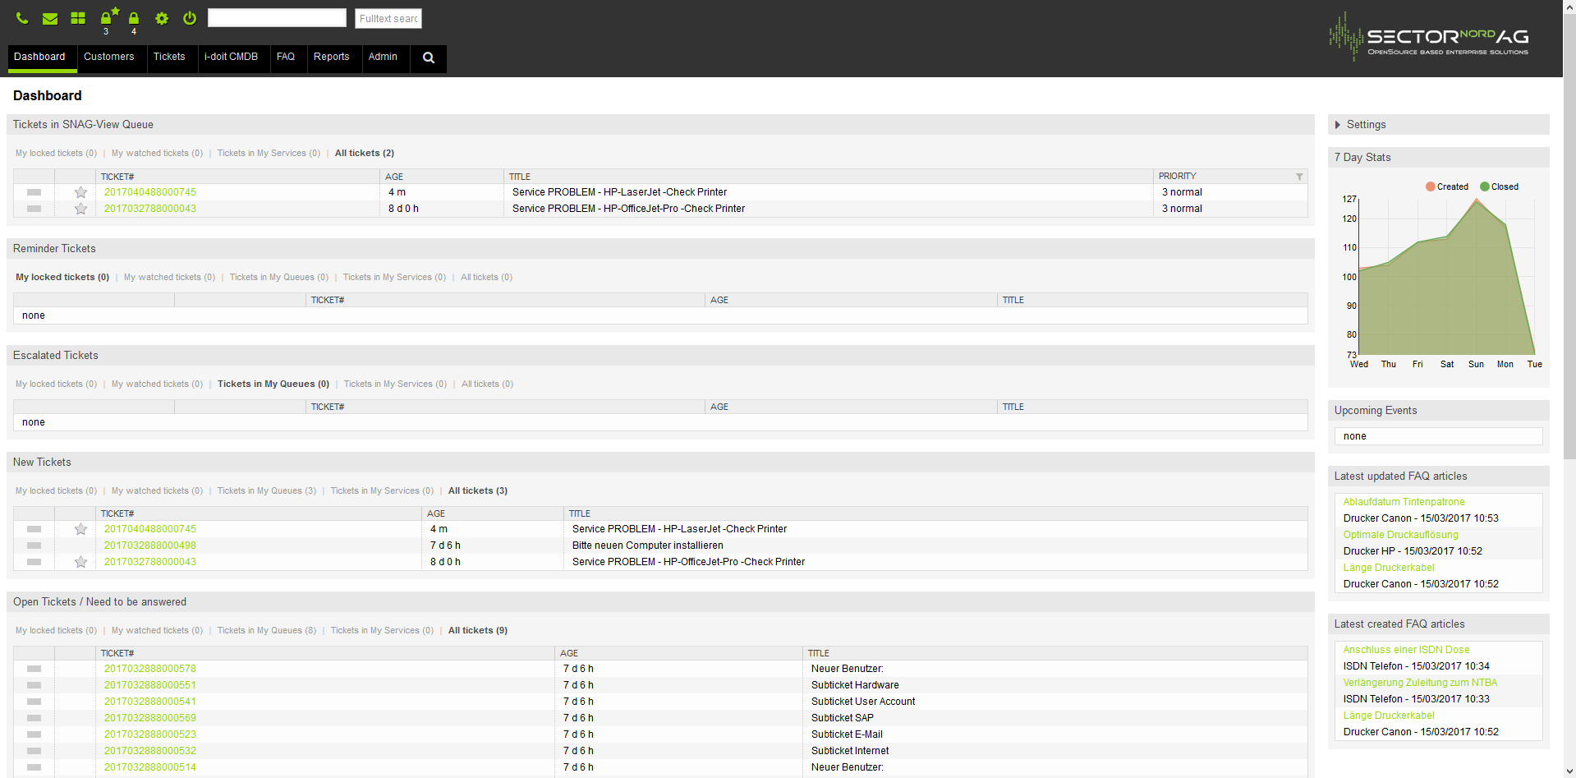The height and width of the screenshot is (778, 1576).
Task: Click flag of SNAG-View ticket 2017032788000043
Action: tap(34, 209)
